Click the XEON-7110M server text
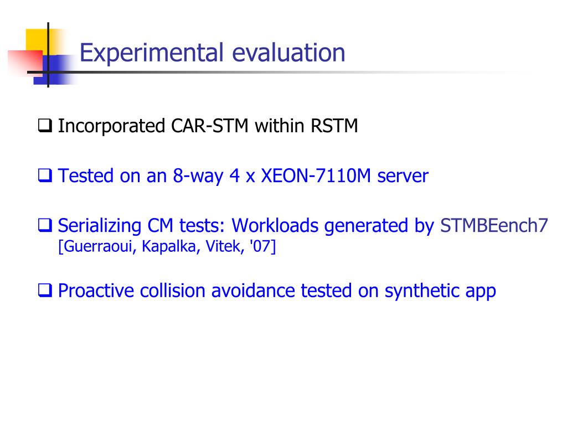 point(344,175)
